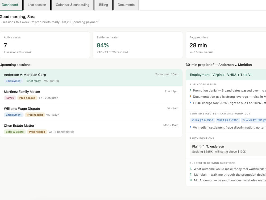Click the Mon · 11am session time
This screenshot has width=266, height=200.
pyautogui.click(x=171, y=125)
